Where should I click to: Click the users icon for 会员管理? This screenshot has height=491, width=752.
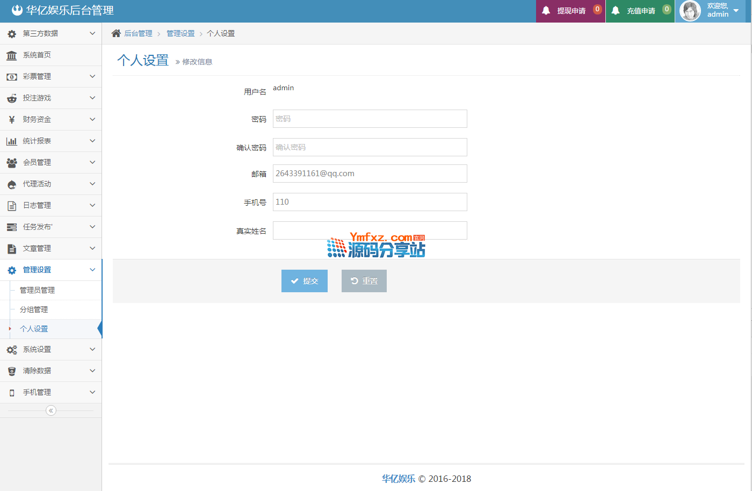click(11, 163)
